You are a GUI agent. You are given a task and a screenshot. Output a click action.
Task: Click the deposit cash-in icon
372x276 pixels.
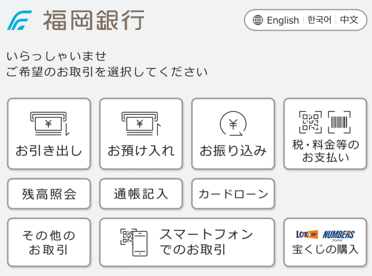click(x=141, y=123)
